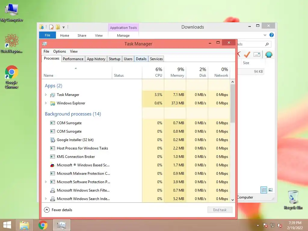The width and height of the screenshot is (308, 231).
Task: Click the End task button
Action: tap(220, 210)
